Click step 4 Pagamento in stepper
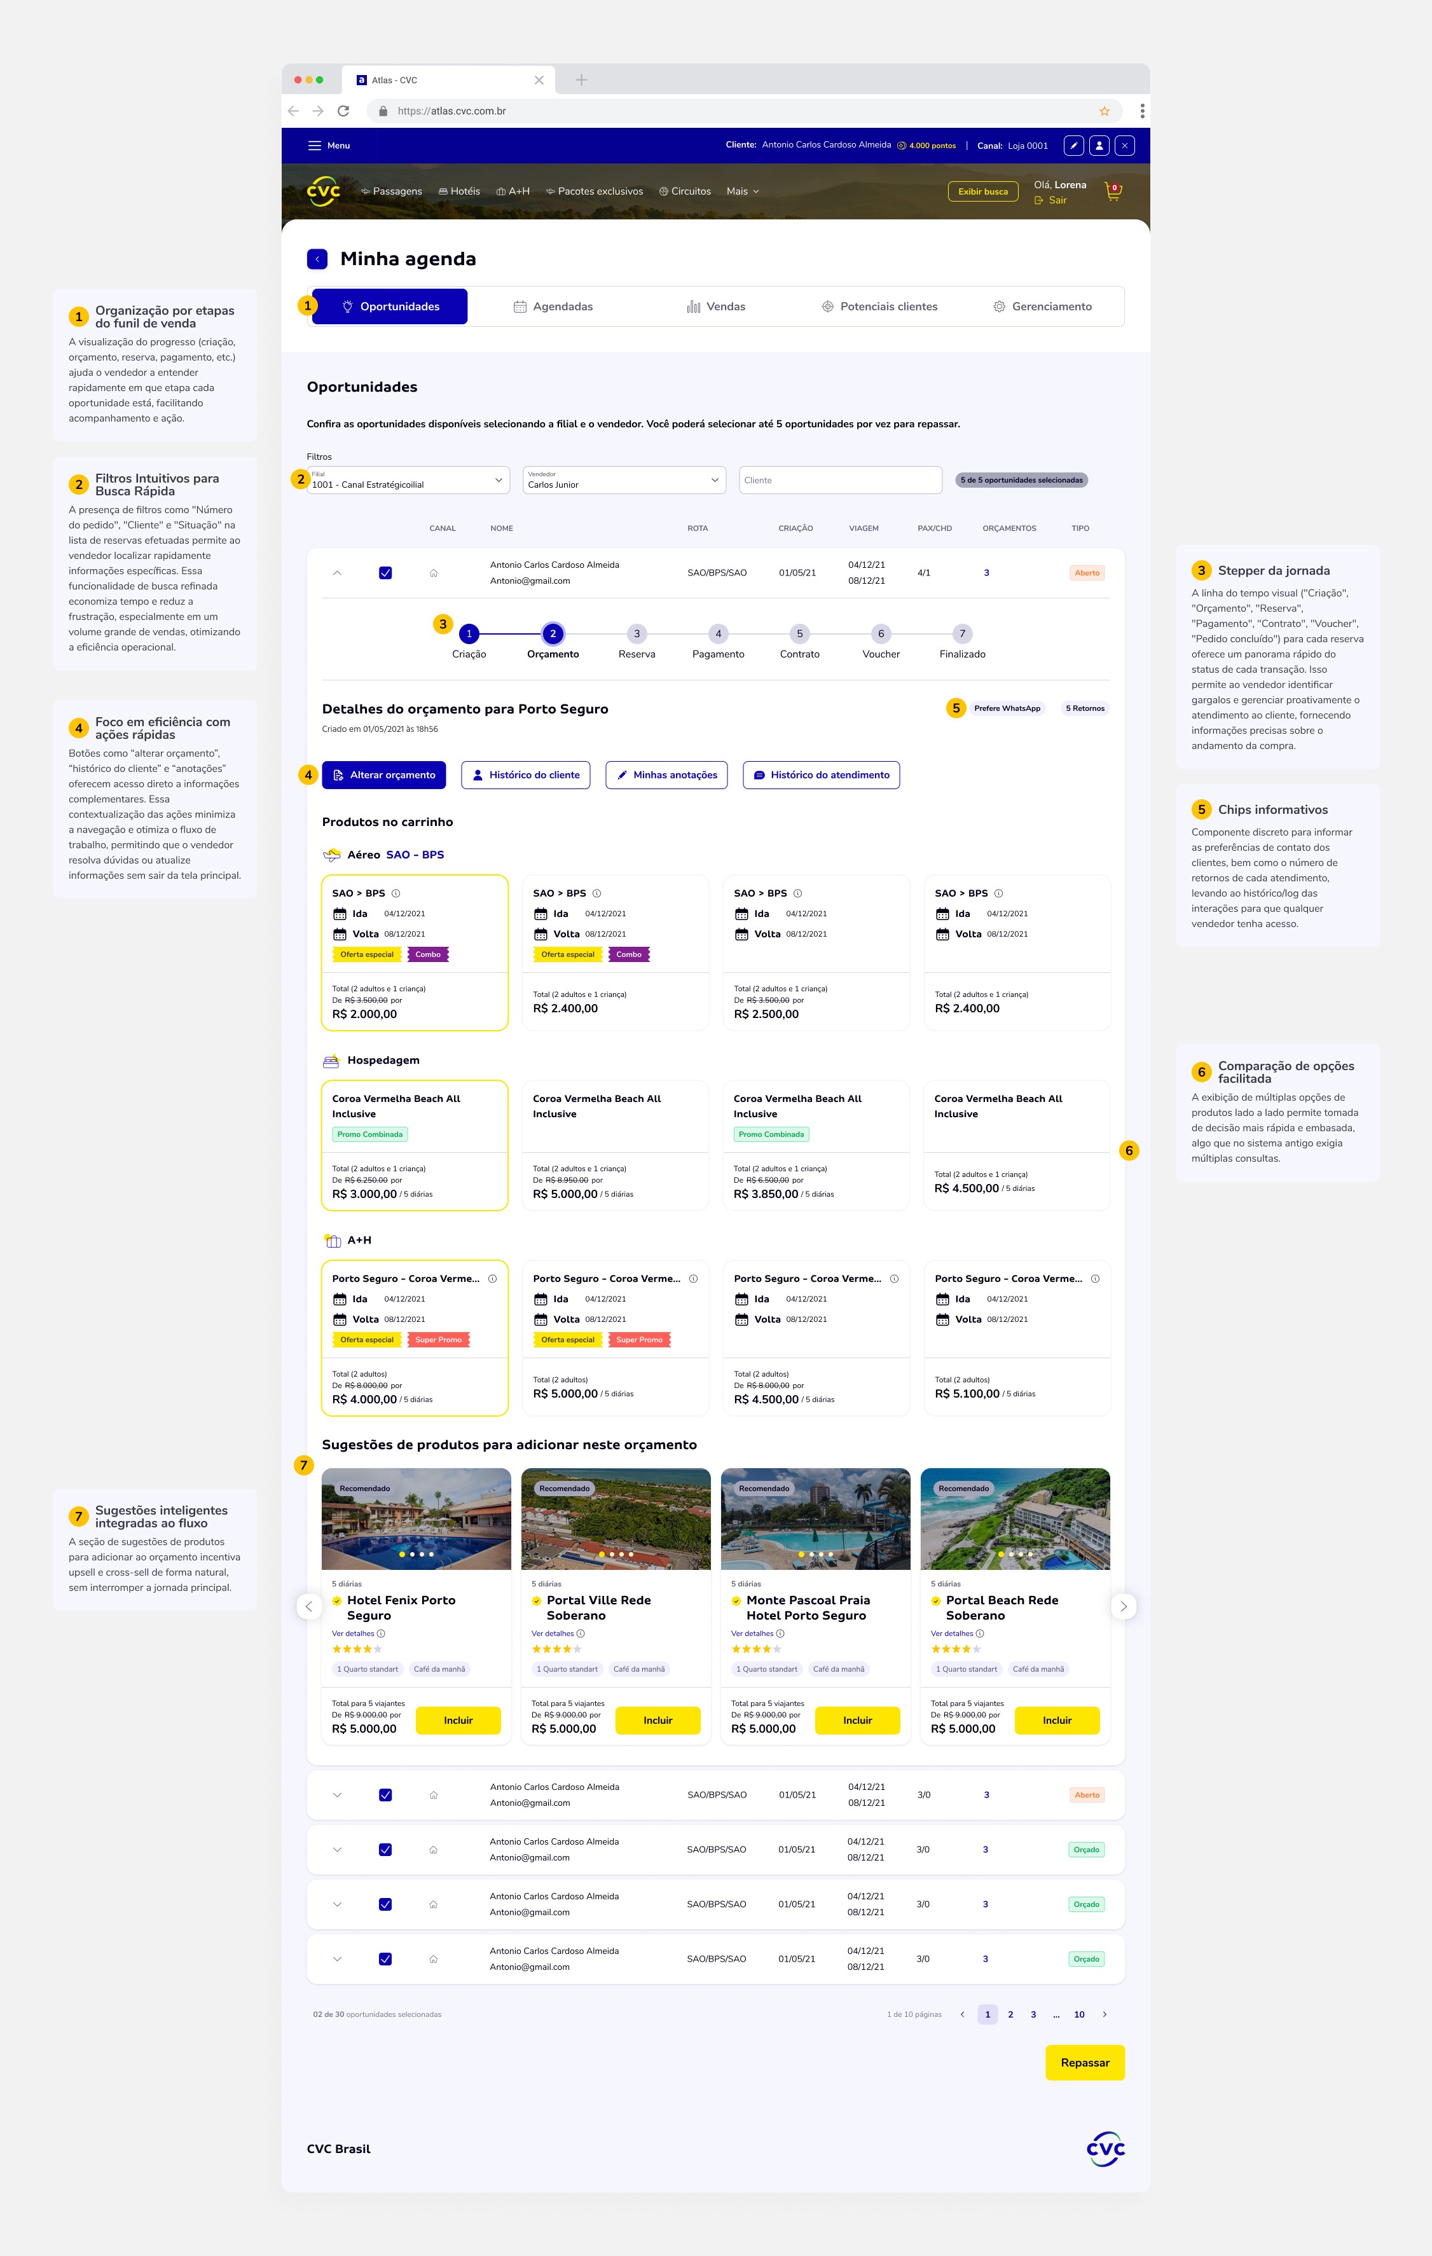Image resolution: width=1432 pixels, height=2256 pixels. coord(719,635)
